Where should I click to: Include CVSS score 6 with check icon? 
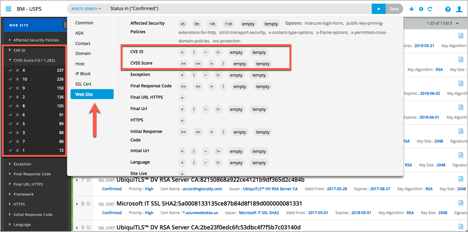pyautogui.click(x=11, y=115)
